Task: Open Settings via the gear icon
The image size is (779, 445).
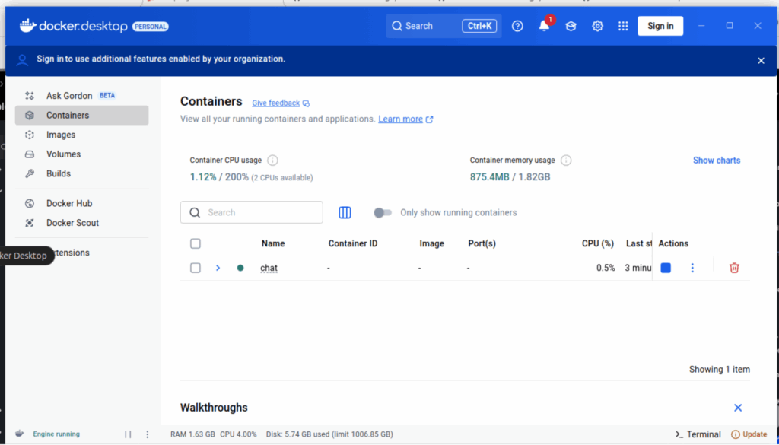Action: [x=597, y=26]
